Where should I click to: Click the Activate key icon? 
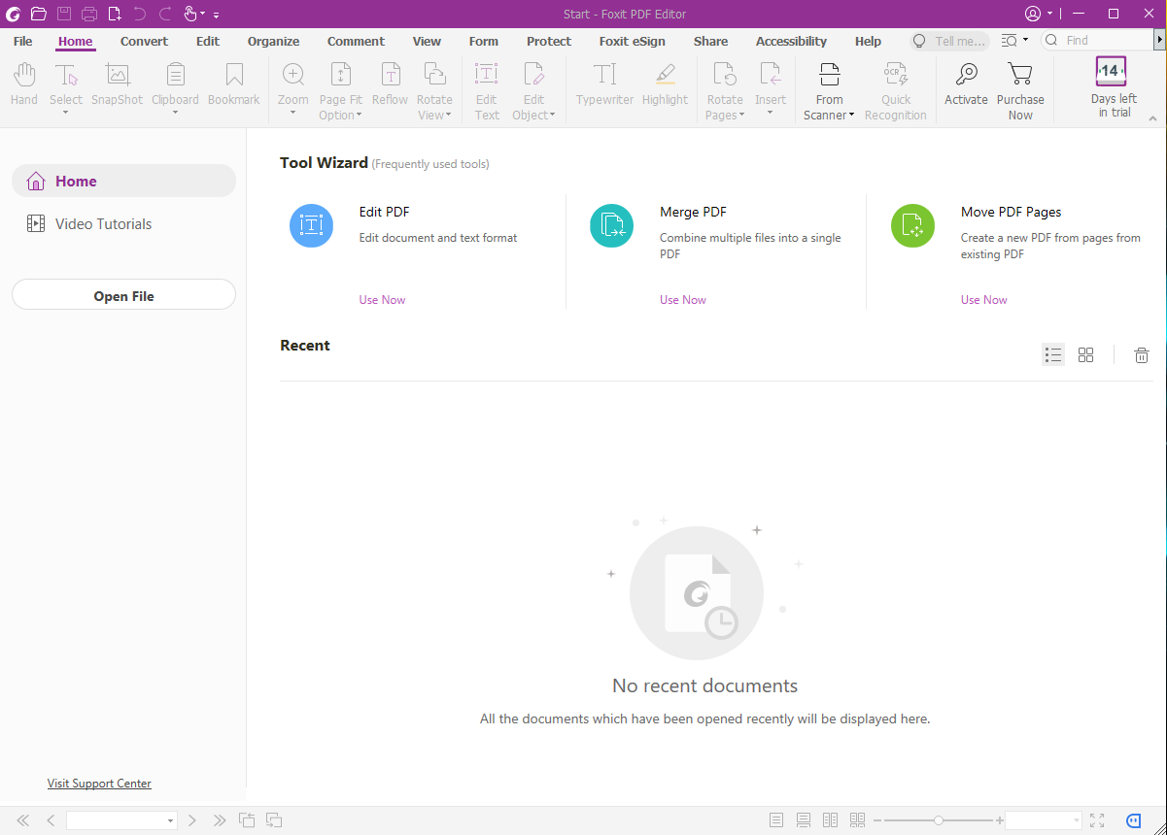click(966, 84)
